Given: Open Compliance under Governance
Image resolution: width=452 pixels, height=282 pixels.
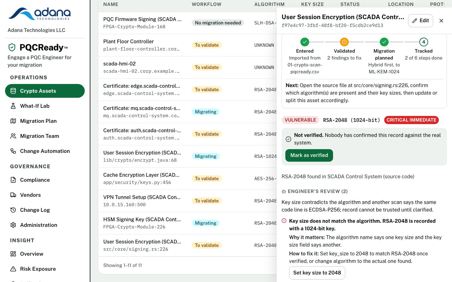Looking at the screenshot, I should click(45, 180).
